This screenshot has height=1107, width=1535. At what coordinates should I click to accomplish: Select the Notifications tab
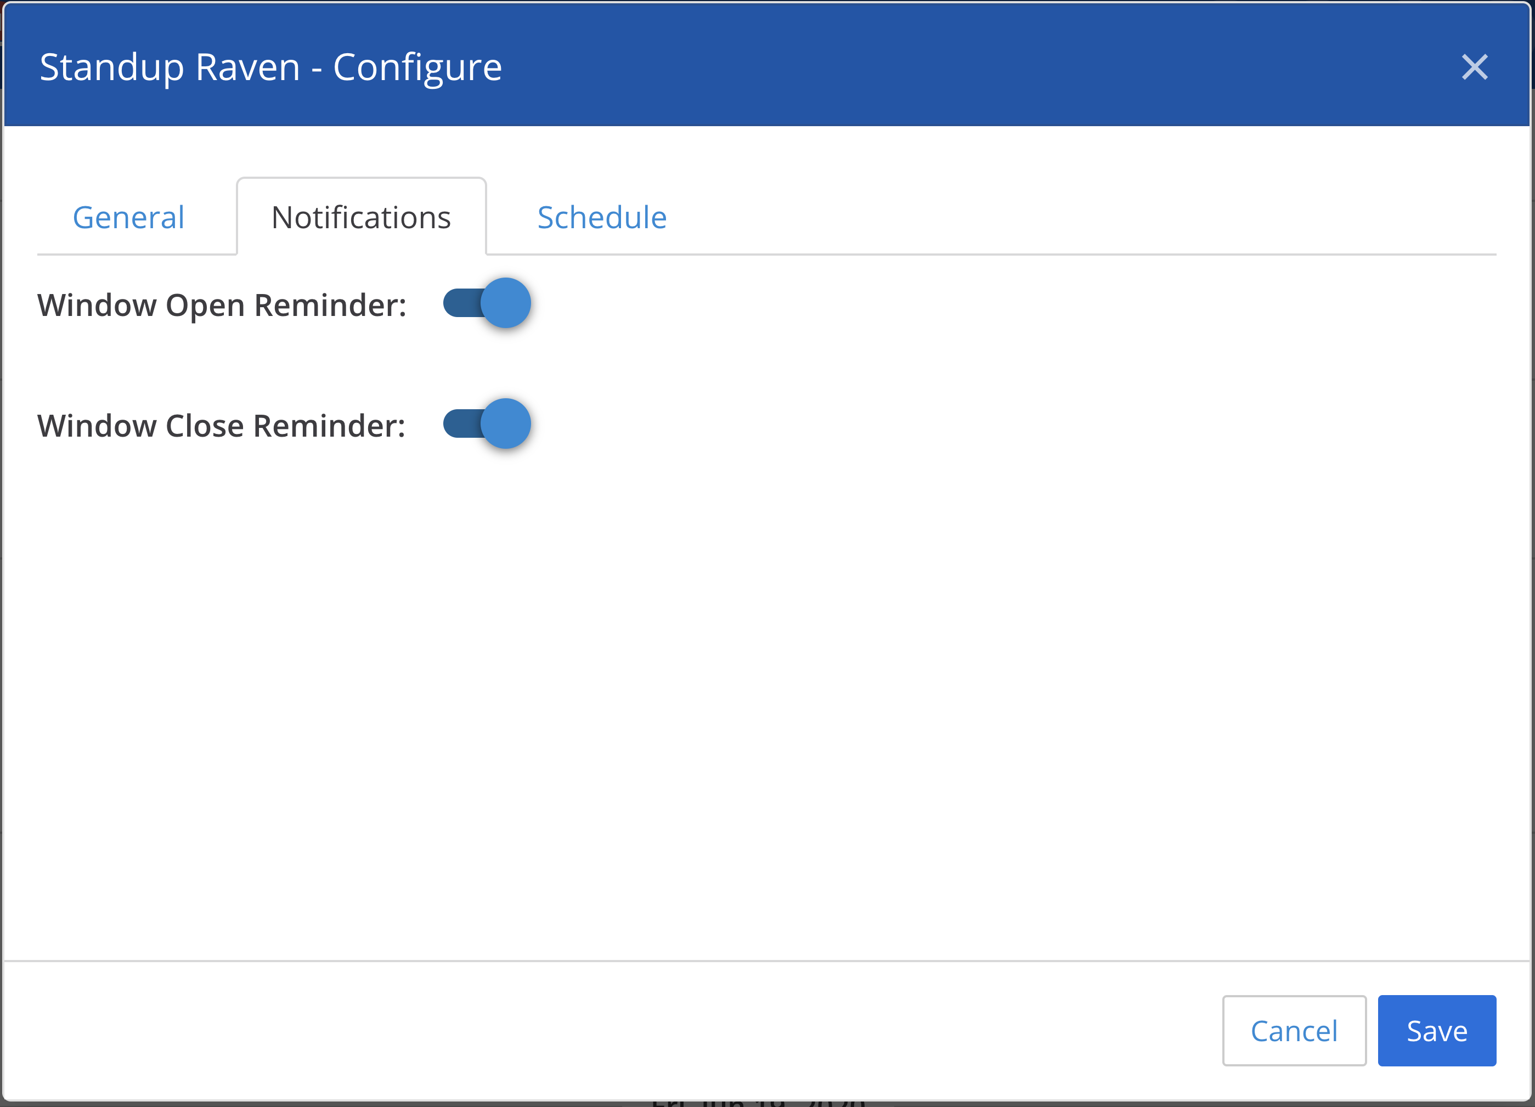click(361, 217)
